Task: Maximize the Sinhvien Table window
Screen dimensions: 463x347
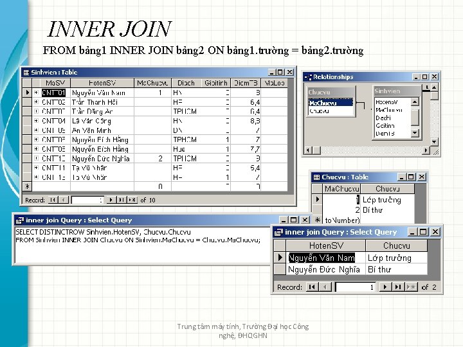Action: (x=280, y=72)
